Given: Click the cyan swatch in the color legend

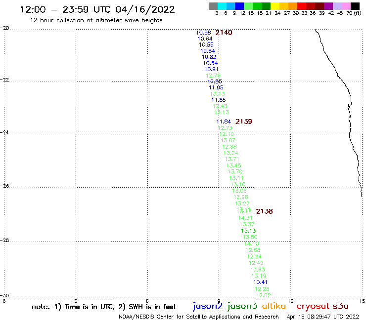Looking at the screenshot, I should pyautogui.click(x=222, y=6).
